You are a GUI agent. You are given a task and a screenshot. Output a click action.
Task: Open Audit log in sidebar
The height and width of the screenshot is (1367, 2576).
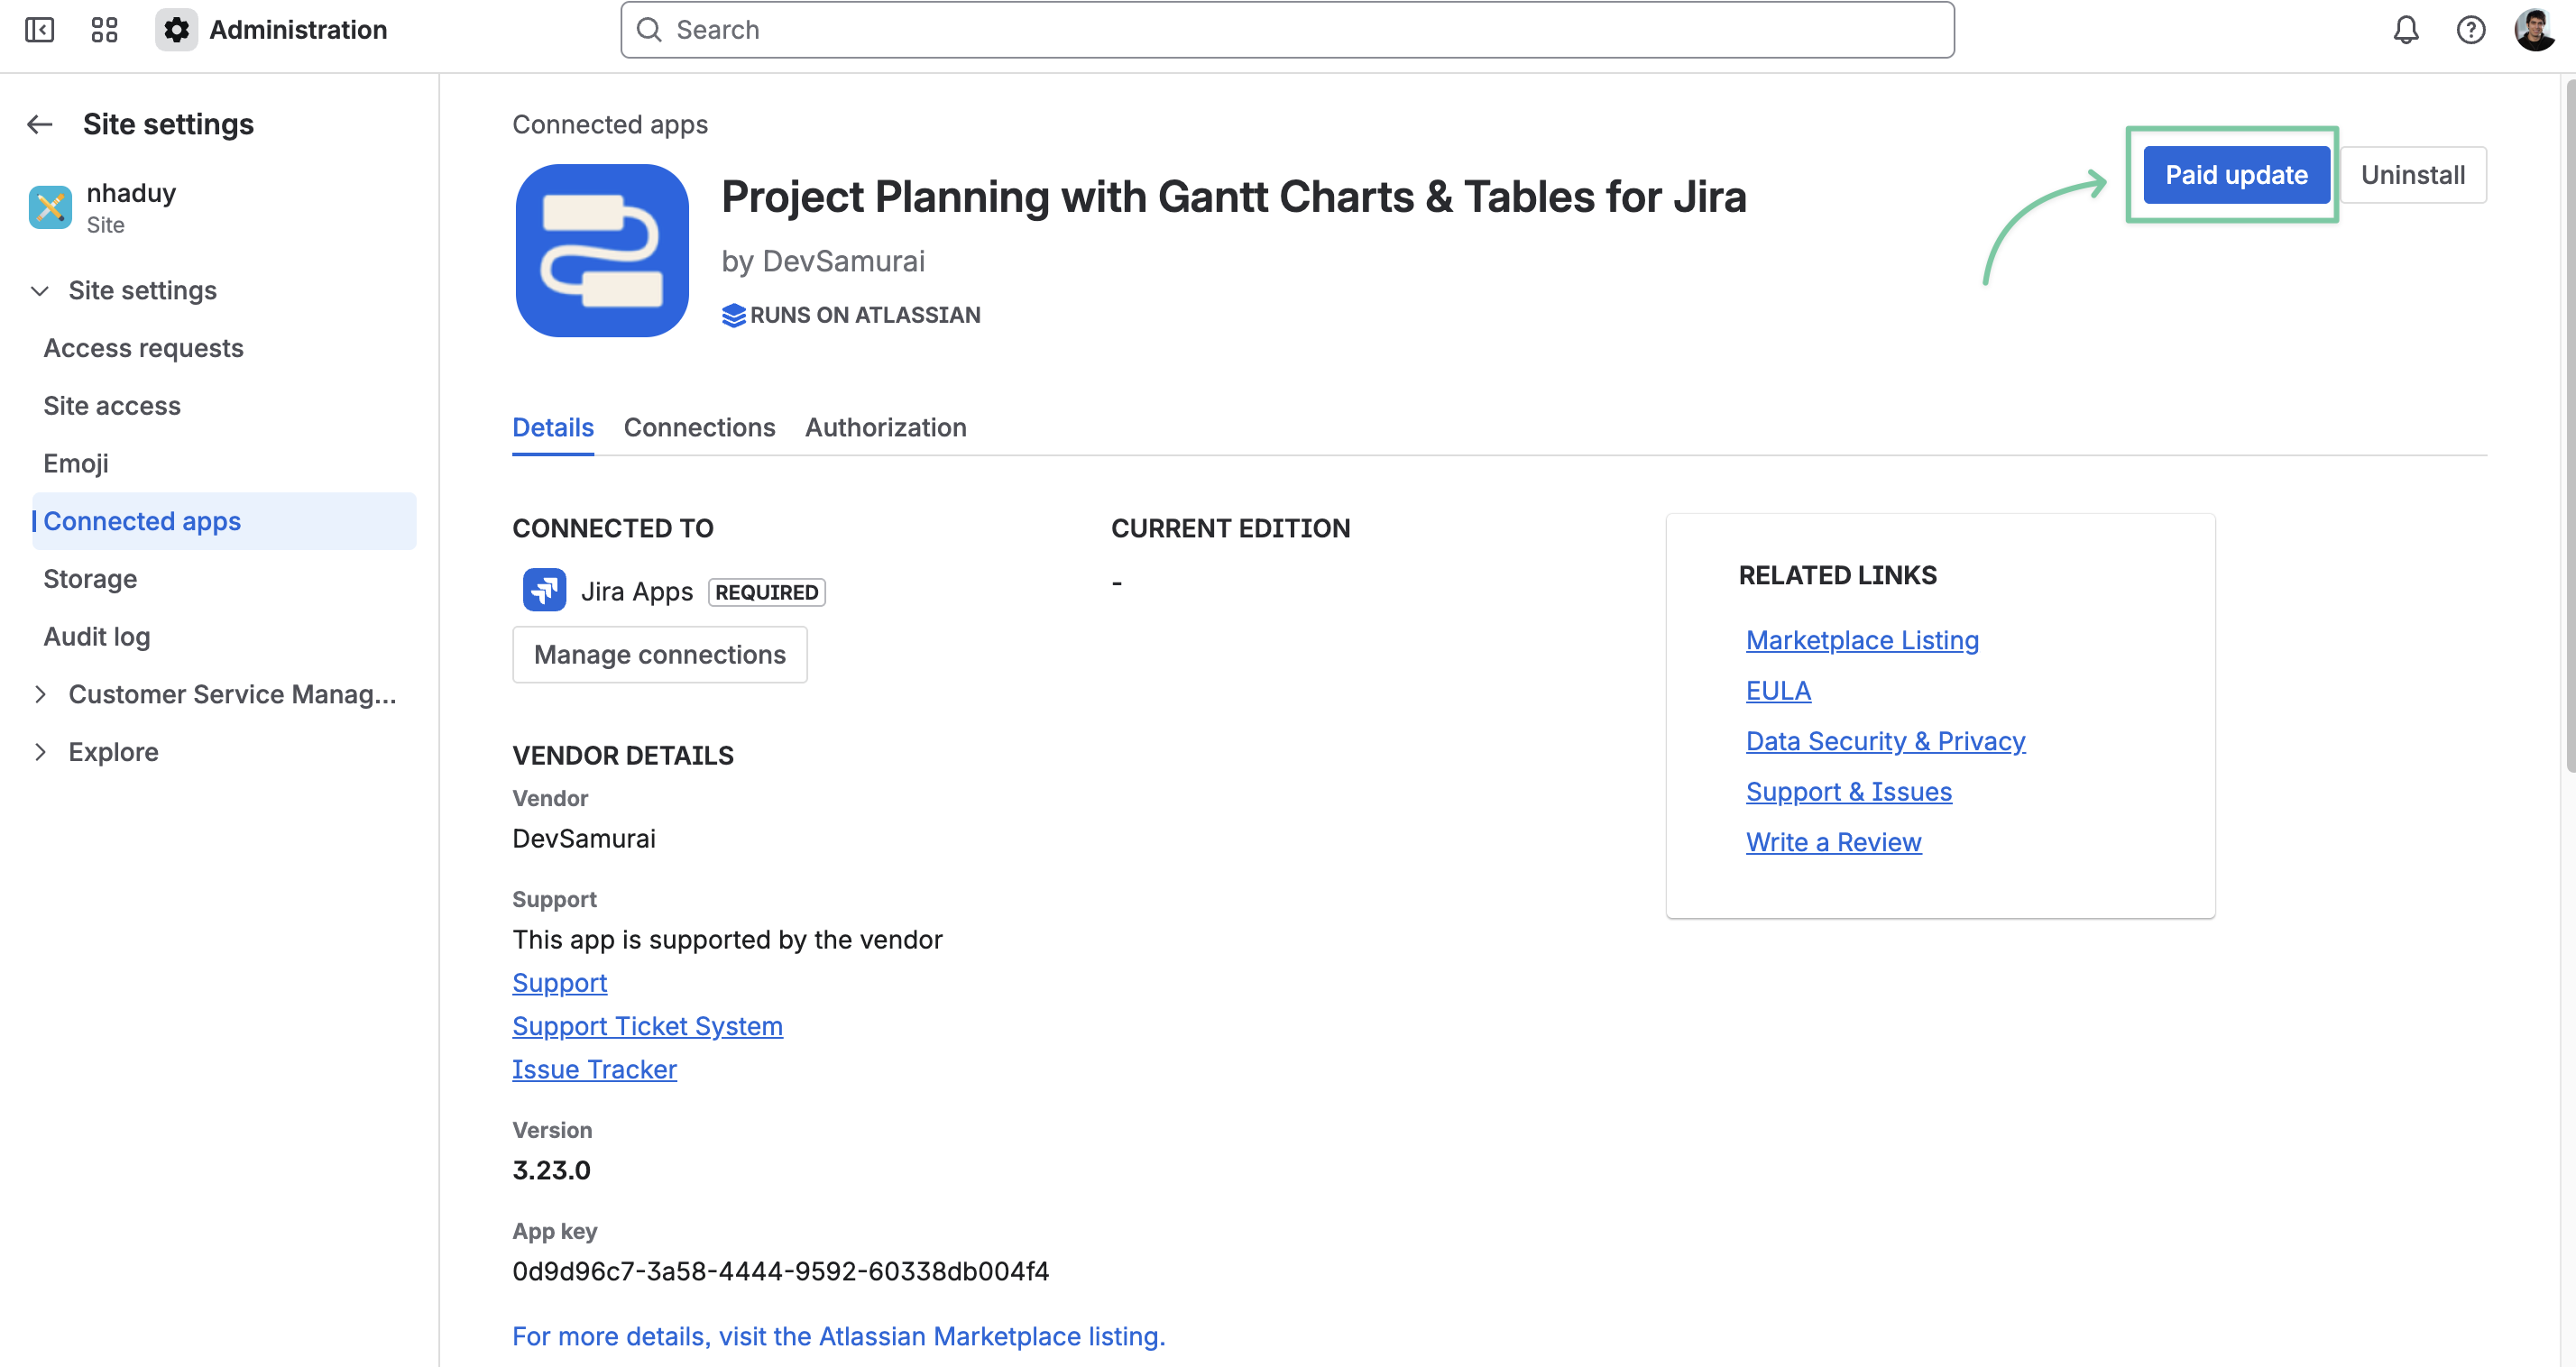[97, 637]
